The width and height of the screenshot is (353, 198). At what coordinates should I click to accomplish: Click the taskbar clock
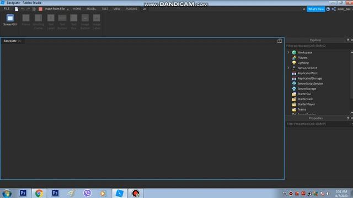[x=341, y=194]
